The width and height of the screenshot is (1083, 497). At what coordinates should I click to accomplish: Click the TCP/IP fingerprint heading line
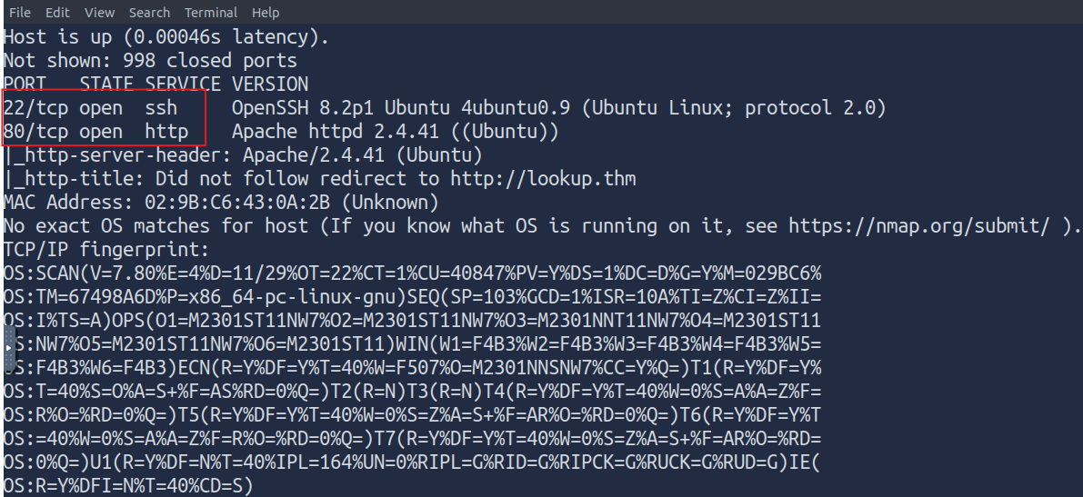click(x=106, y=249)
